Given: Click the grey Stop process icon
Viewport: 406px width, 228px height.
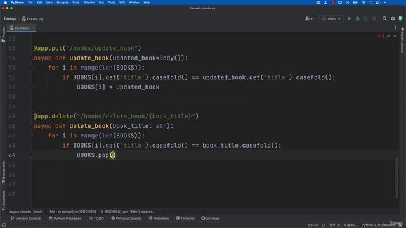Looking at the screenshot, I should click(374, 18).
